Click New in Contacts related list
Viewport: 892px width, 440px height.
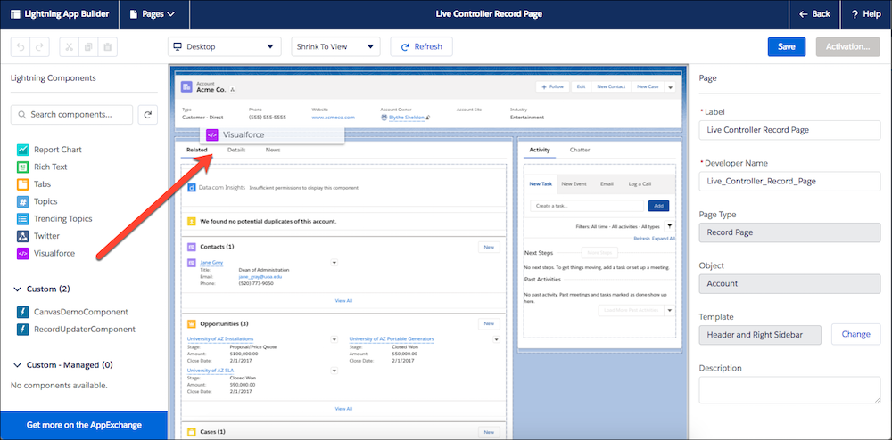[x=489, y=247]
